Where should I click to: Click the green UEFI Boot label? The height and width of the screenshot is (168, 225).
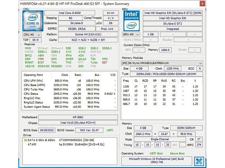(156, 153)
